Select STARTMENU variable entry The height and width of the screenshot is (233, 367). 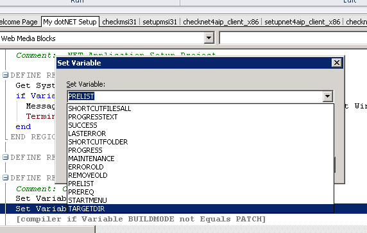pos(200,200)
